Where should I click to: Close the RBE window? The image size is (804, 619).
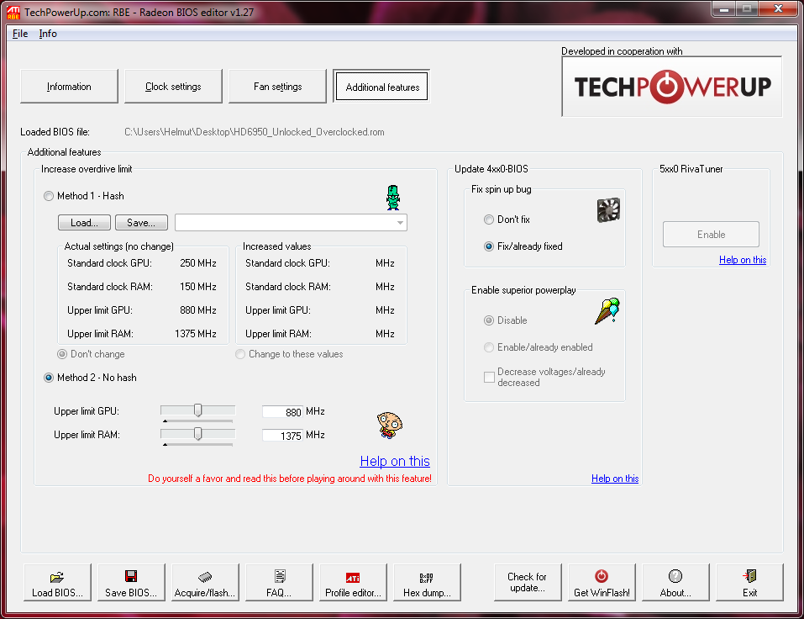coord(778,8)
